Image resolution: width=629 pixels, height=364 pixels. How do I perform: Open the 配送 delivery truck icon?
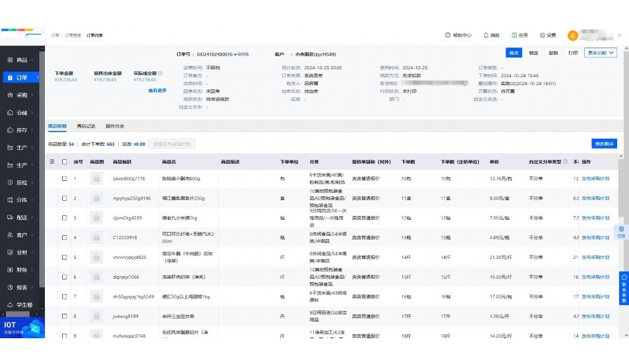point(11,217)
